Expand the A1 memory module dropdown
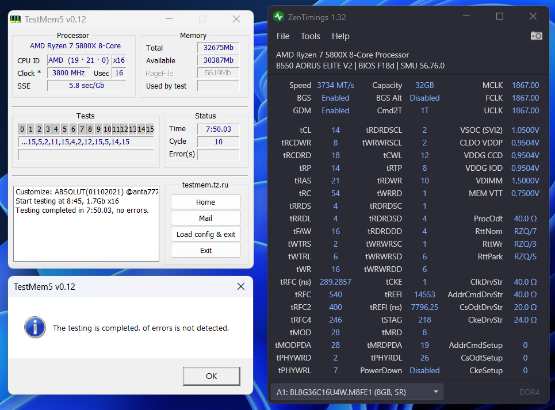 357,392
